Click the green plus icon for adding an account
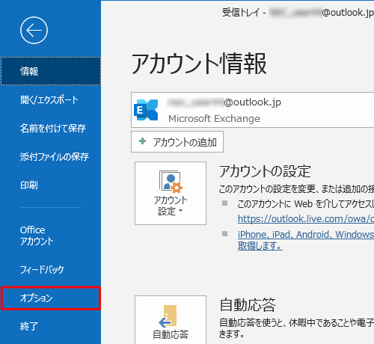The image size is (374, 344). tap(142, 141)
